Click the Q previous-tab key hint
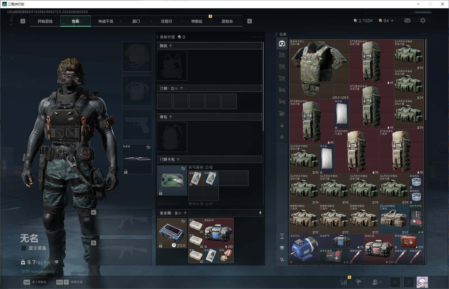The image size is (449, 289). pyautogui.click(x=23, y=21)
